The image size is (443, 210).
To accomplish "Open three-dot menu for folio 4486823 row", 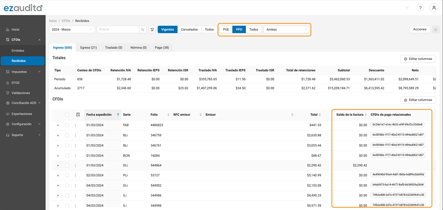I will tap(75, 125).
